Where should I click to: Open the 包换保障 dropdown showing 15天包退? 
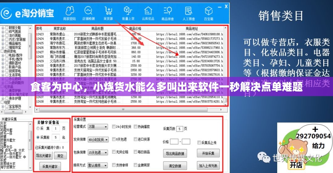point(98,153)
